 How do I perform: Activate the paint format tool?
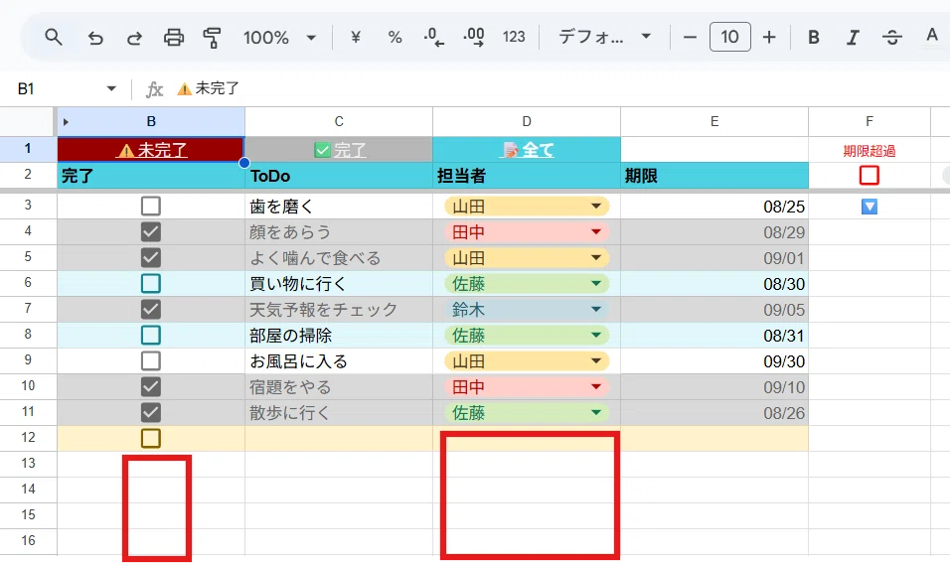[212, 38]
